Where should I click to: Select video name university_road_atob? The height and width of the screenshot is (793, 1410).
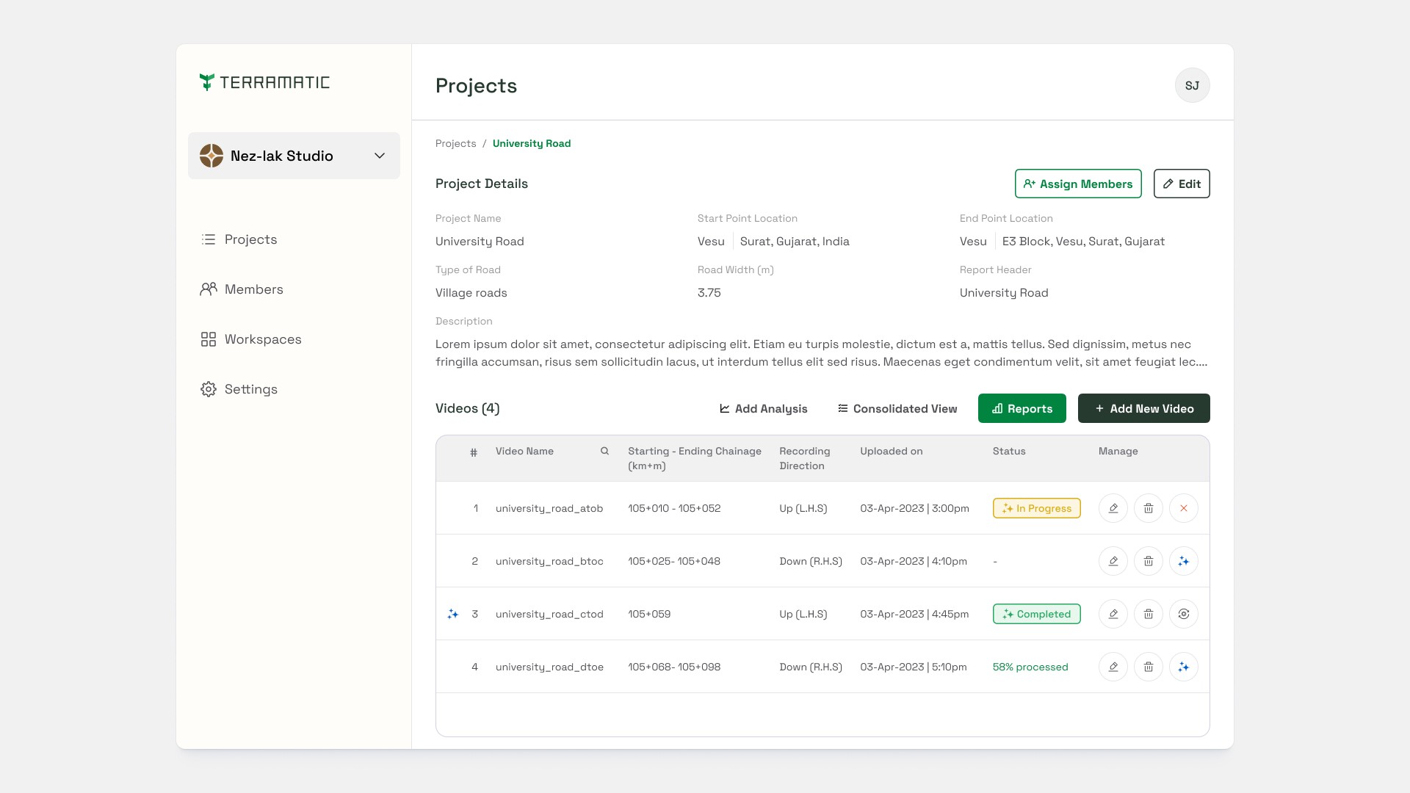click(x=549, y=508)
